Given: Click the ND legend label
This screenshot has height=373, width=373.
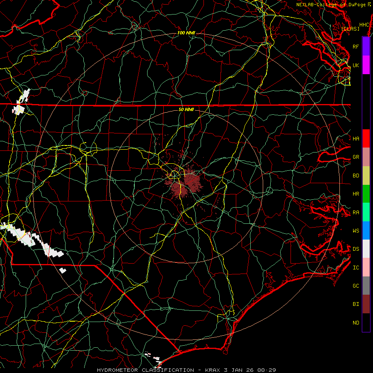Looking at the screenshot, I should tap(356, 323).
